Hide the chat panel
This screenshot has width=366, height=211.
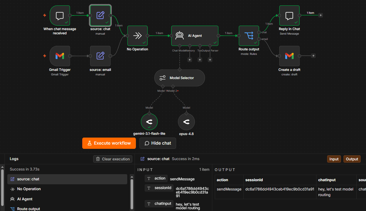[x=158, y=143]
